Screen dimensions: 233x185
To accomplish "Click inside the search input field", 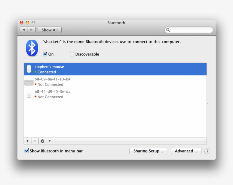I will tap(189, 30).
